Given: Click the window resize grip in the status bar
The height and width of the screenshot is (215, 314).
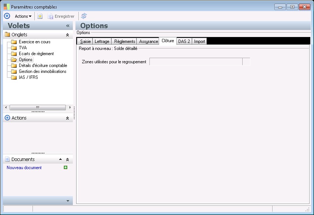Looking at the screenshot, I should click(x=307, y=209).
